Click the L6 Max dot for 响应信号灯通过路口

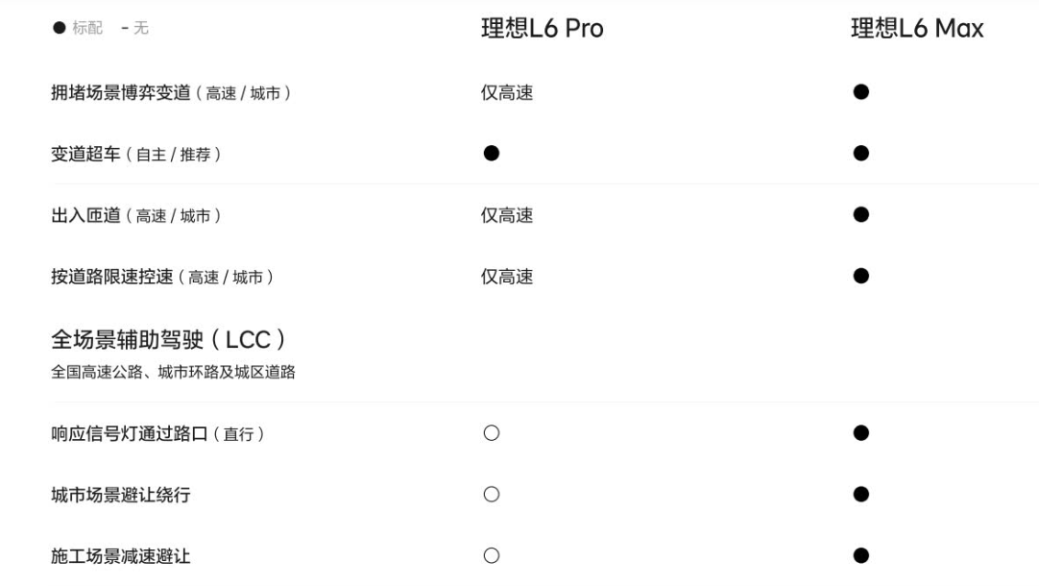(x=860, y=433)
